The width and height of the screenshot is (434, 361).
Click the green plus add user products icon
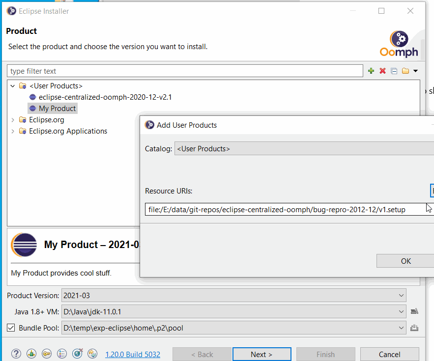click(371, 71)
